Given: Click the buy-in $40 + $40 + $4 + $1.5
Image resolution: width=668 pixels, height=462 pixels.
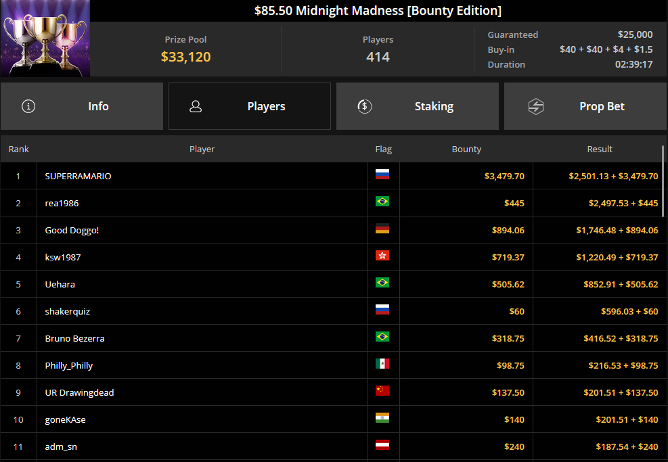Looking at the screenshot, I should coord(606,49).
